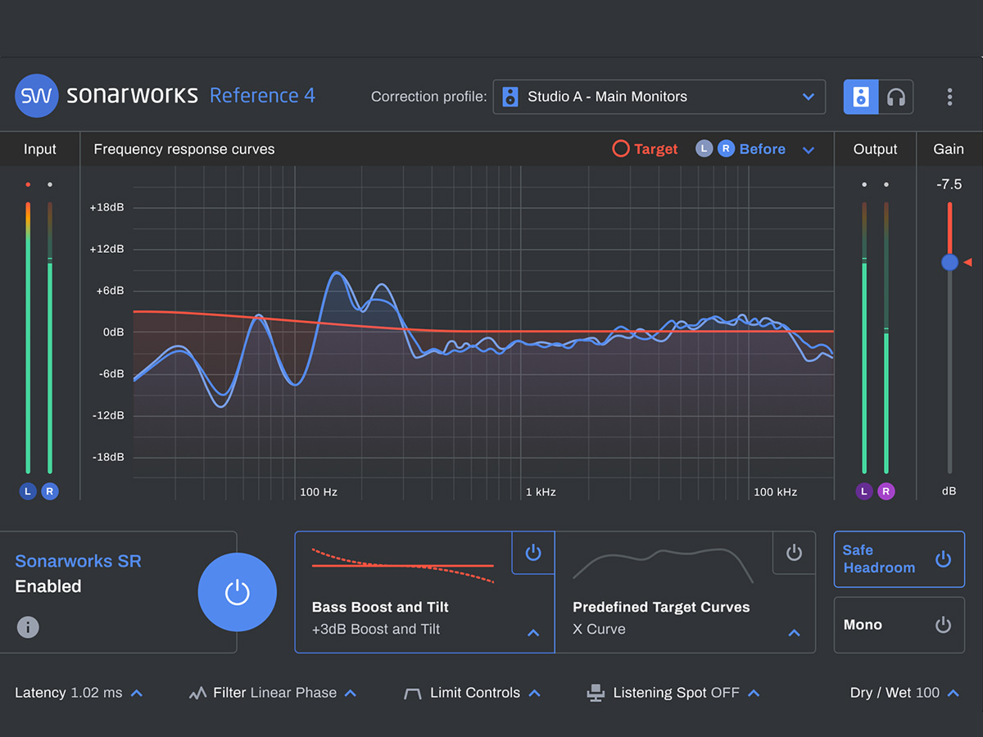This screenshot has width=983, height=737.
Task: Click the red gain marker arrow
Action: (967, 262)
